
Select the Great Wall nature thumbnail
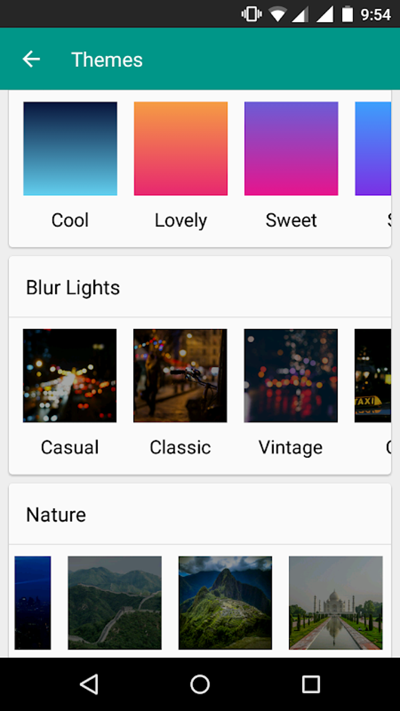pos(115,603)
